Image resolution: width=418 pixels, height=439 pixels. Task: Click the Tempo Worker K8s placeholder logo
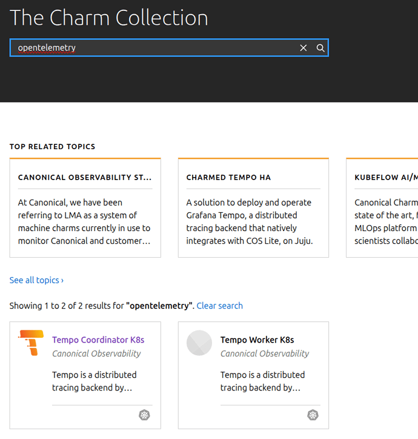pos(199,343)
